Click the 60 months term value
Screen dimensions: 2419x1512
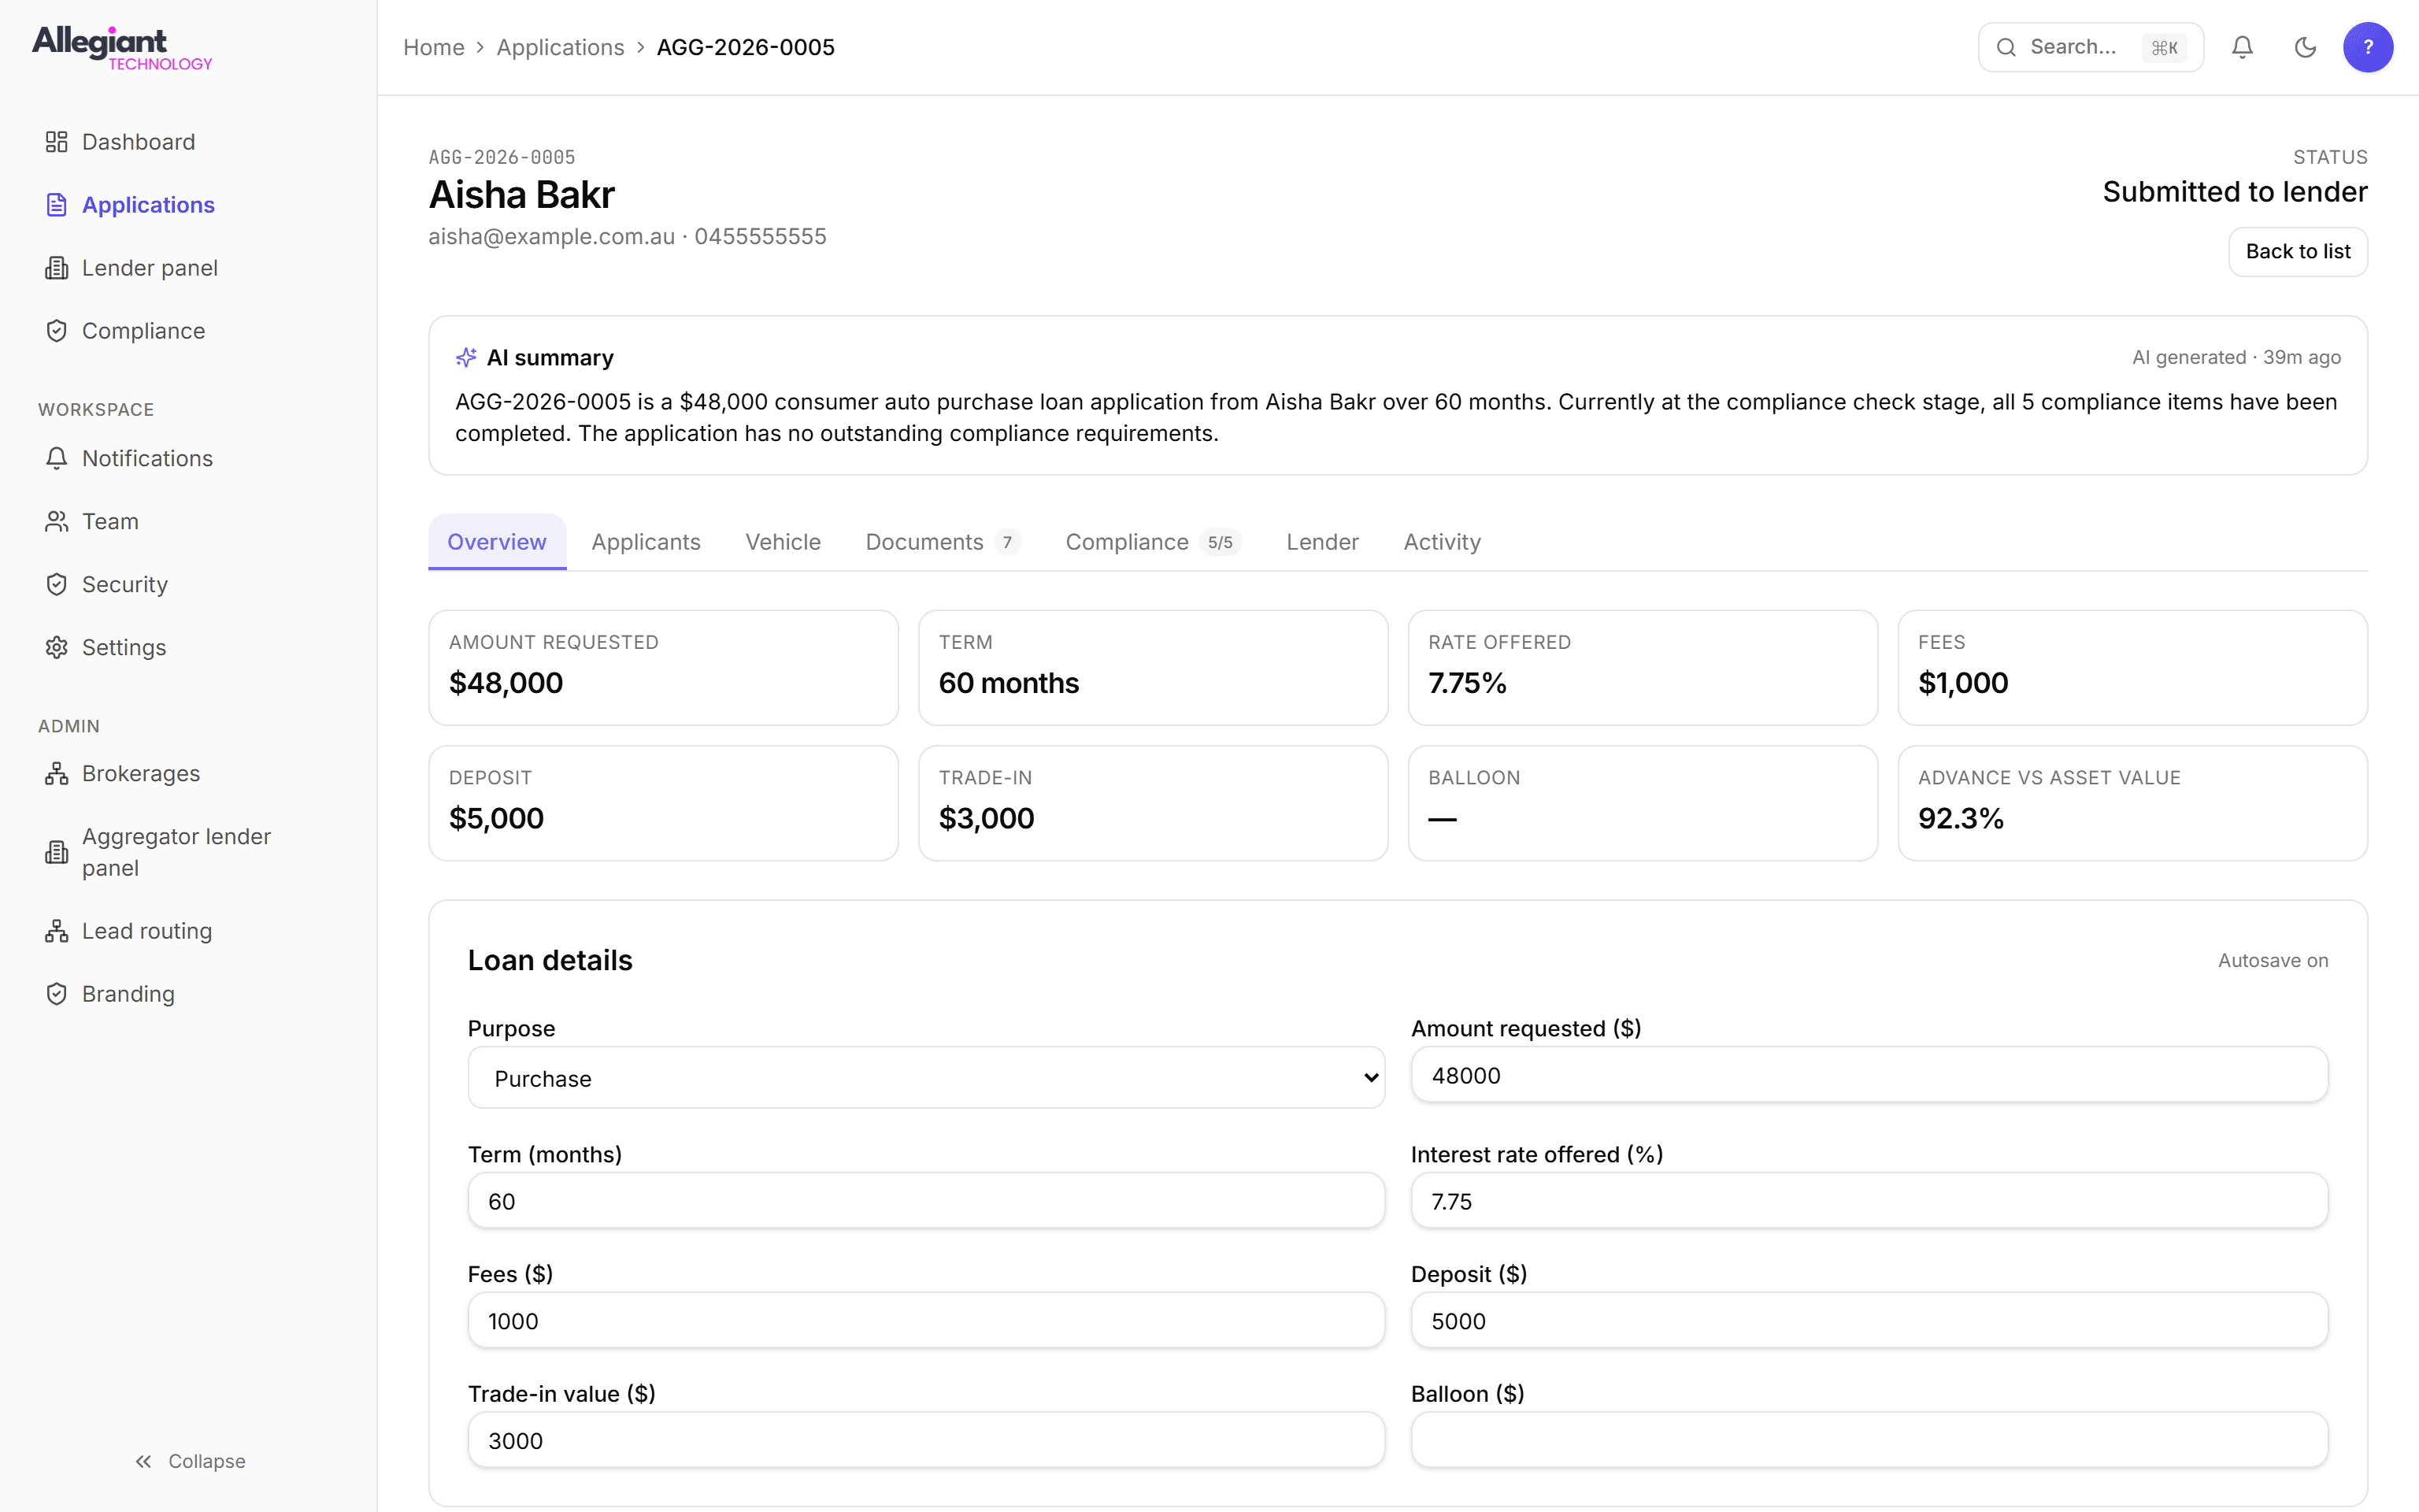[1008, 683]
